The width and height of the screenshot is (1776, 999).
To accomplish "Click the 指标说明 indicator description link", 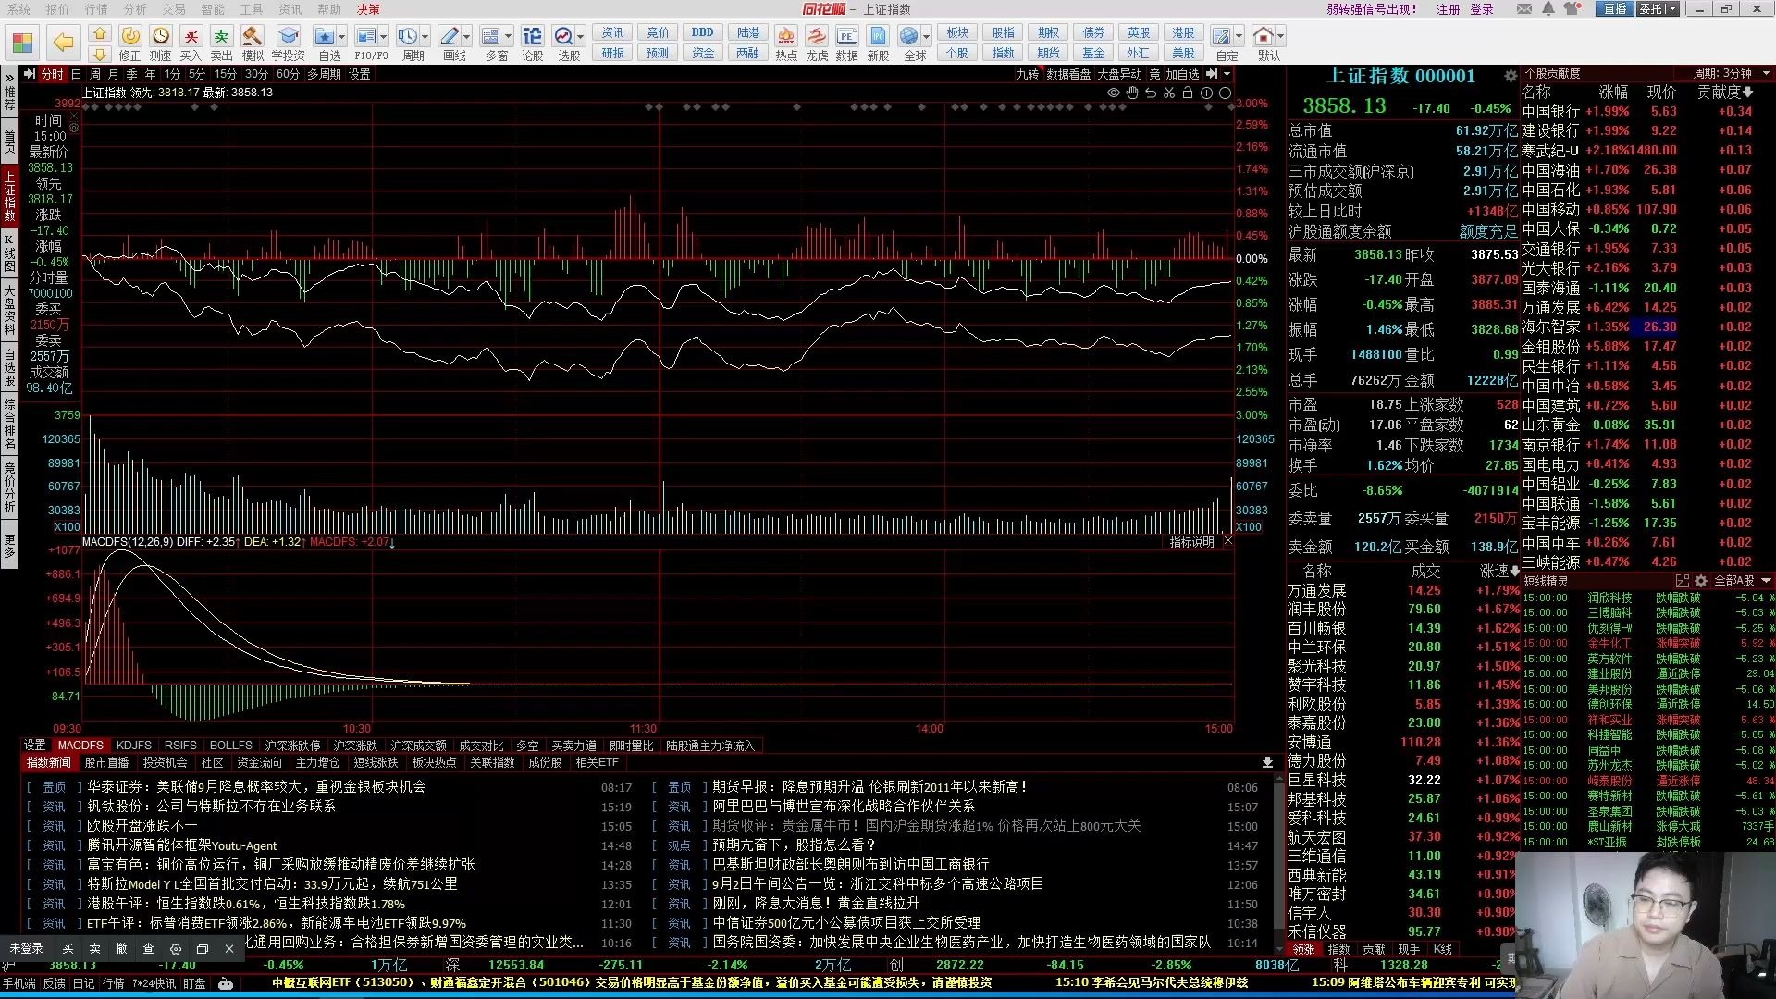I will (1191, 542).
